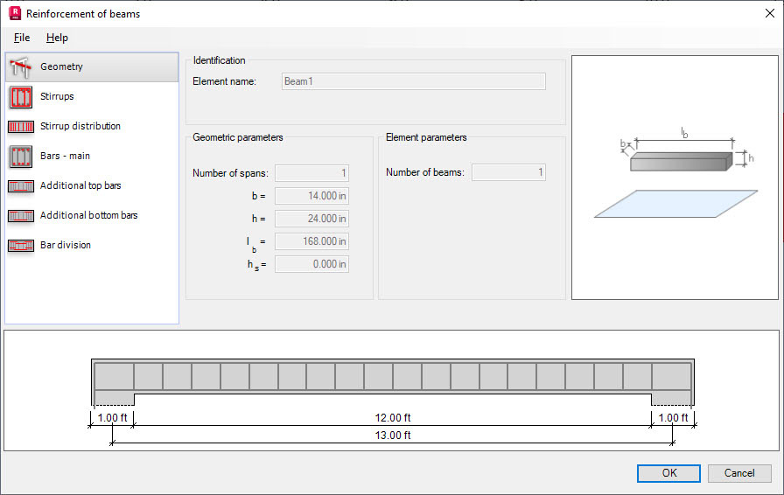
Task: Click the Additional top bars icon
Action: (x=21, y=186)
